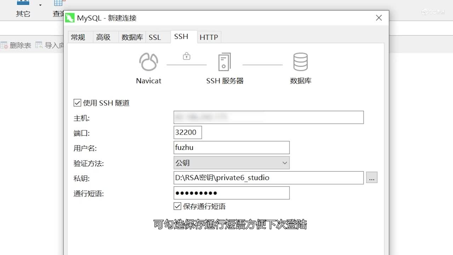Disable the 使用 SSH 隧道 checkbox
Viewport: 453px width, 255px height.
tap(77, 103)
